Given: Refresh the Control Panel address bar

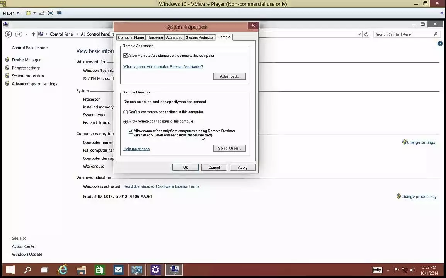Looking at the screenshot, I should pyautogui.click(x=366, y=34).
